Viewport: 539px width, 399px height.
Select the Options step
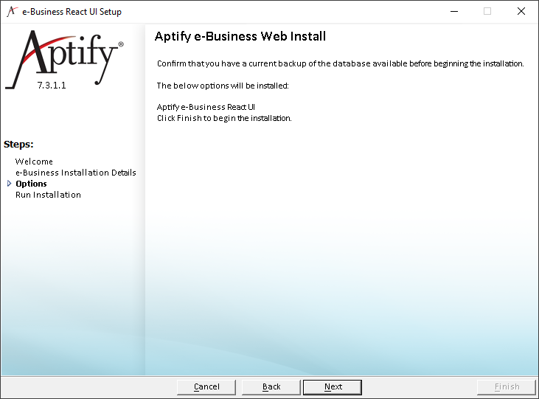point(31,184)
